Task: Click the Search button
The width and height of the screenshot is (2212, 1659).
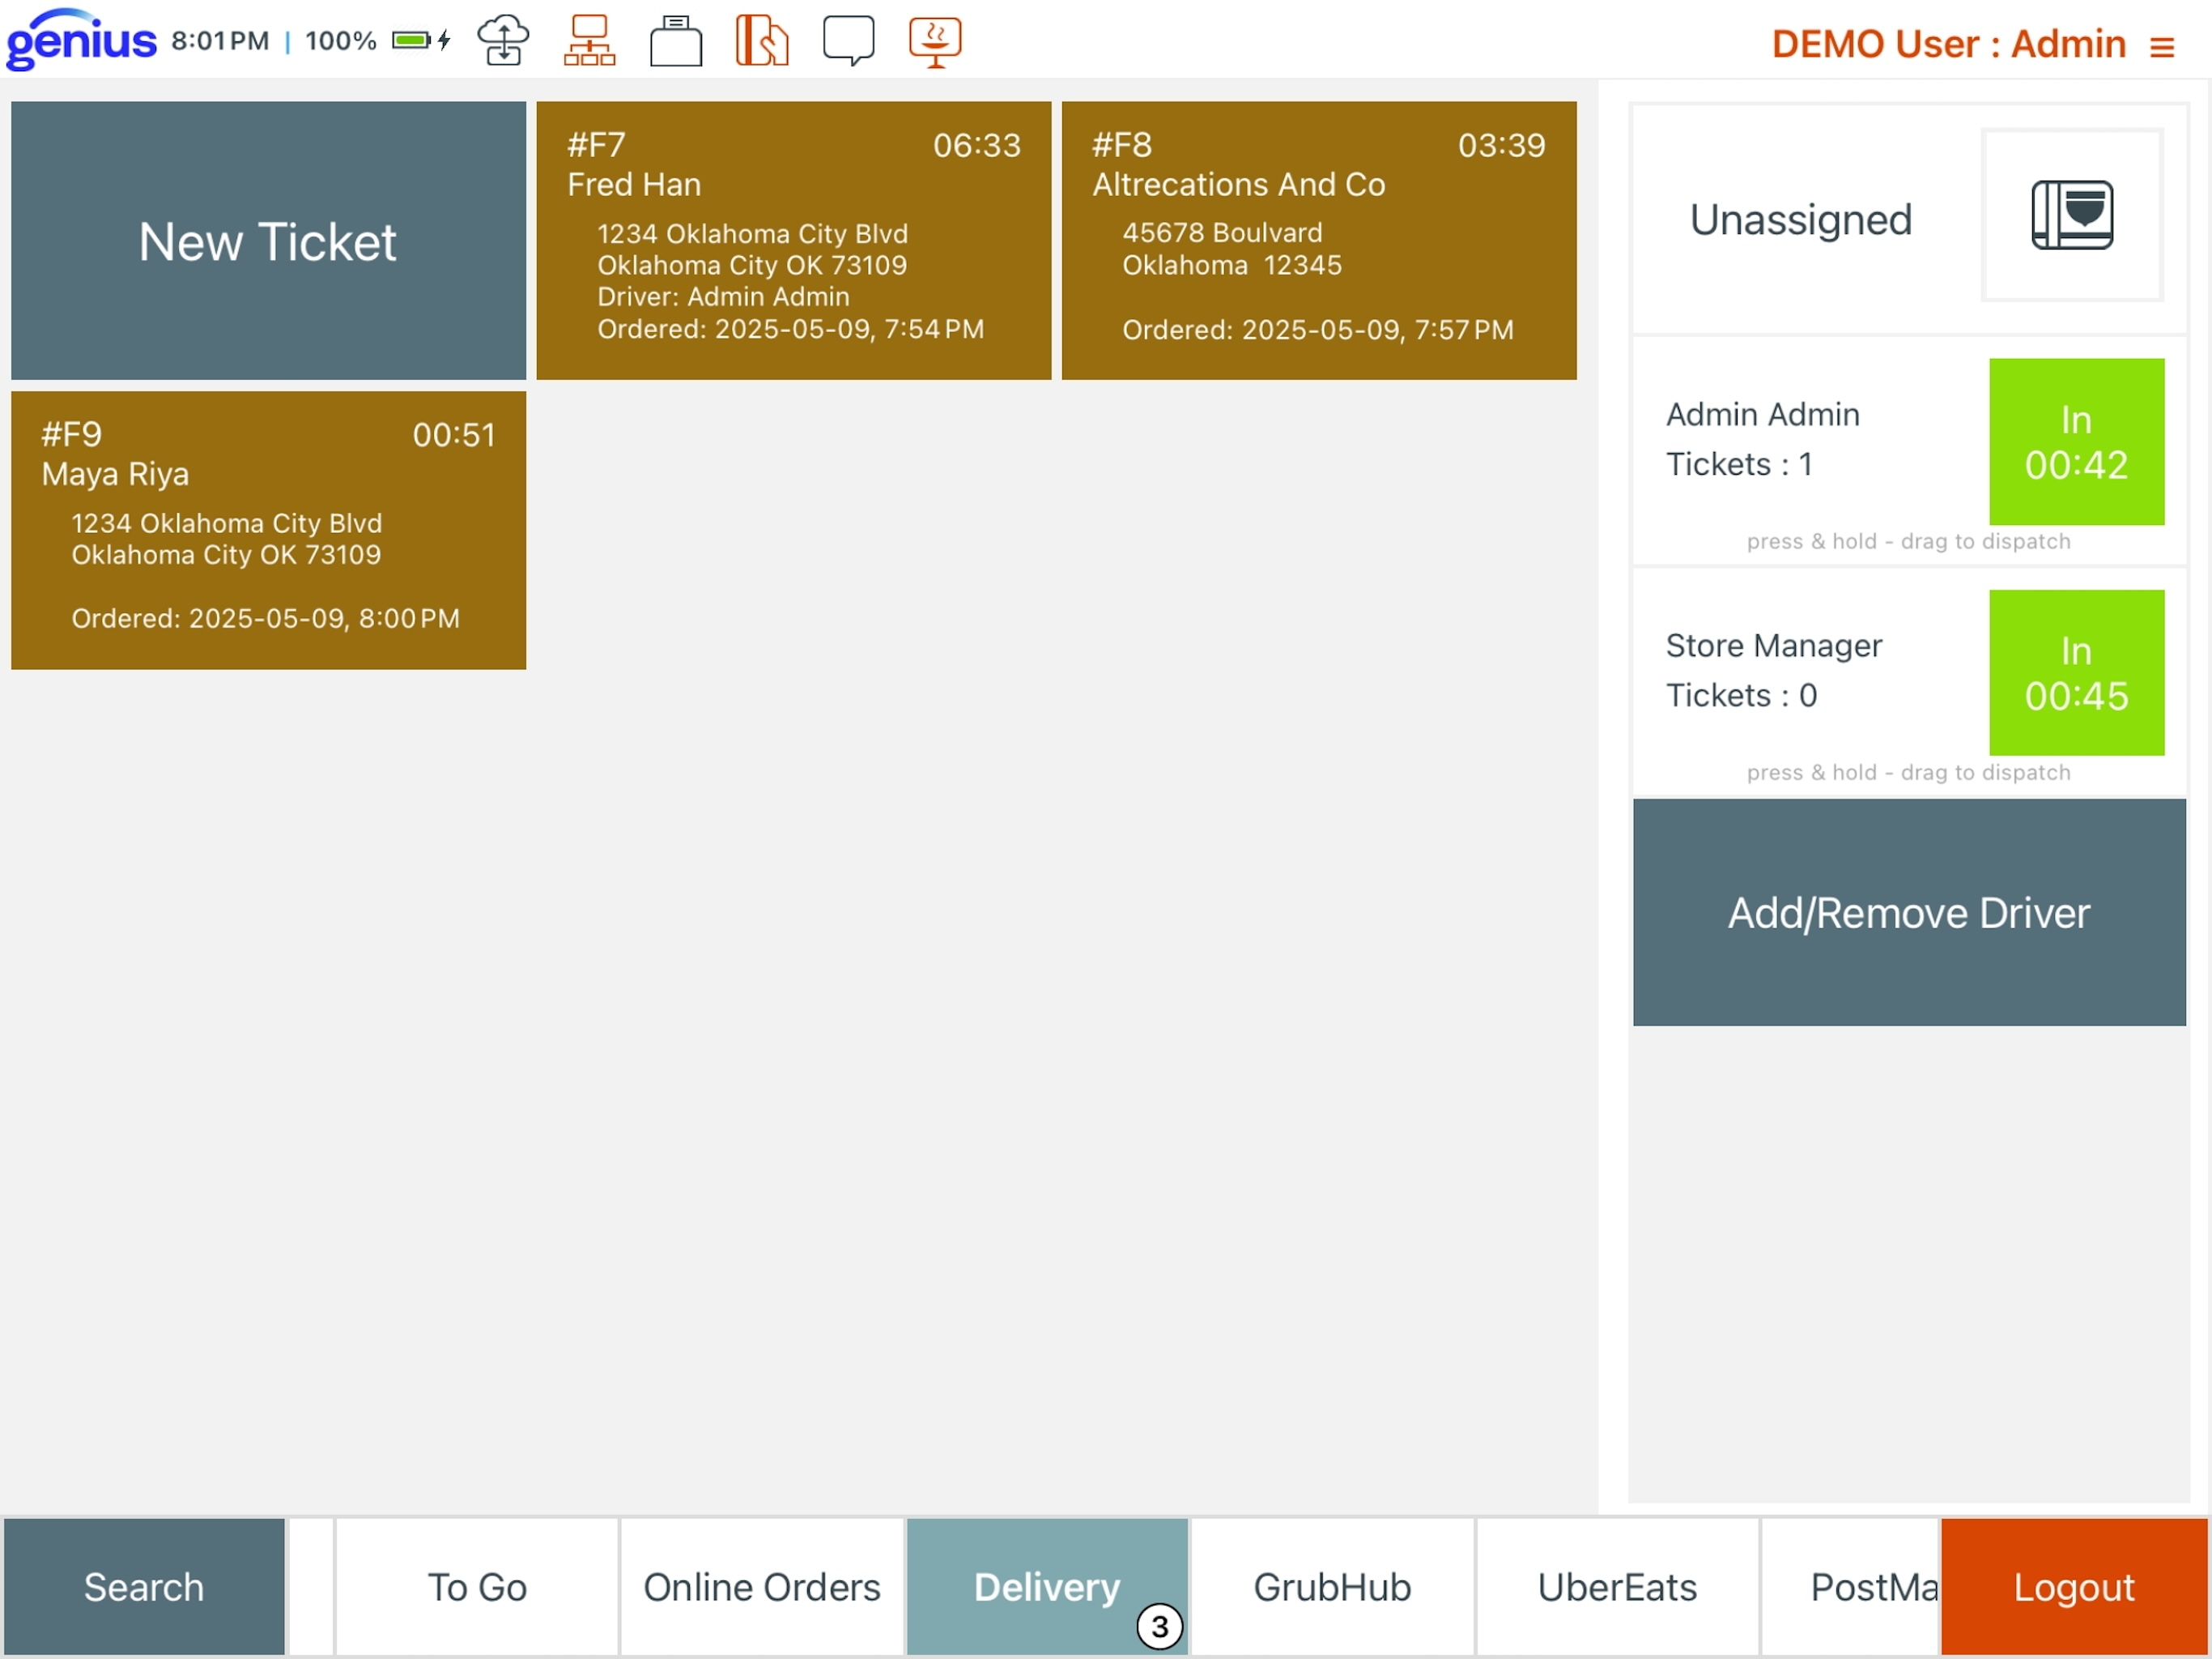Action: pos(144,1587)
